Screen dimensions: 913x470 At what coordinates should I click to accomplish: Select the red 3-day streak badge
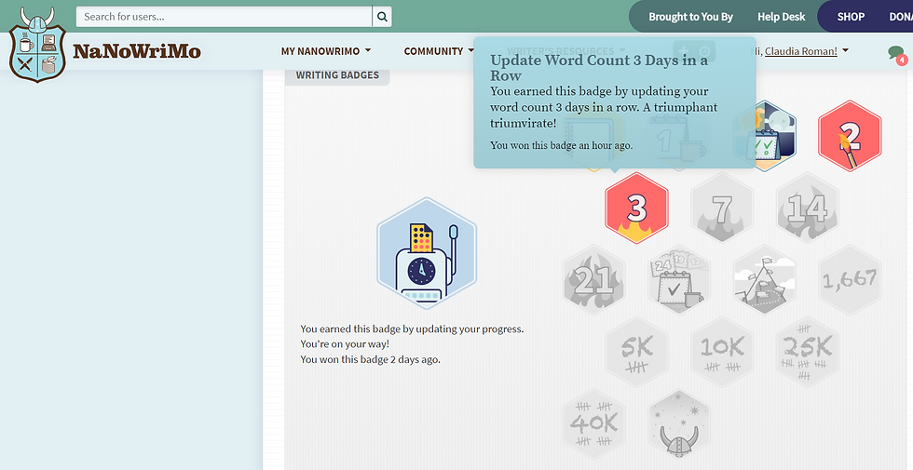(636, 208)
